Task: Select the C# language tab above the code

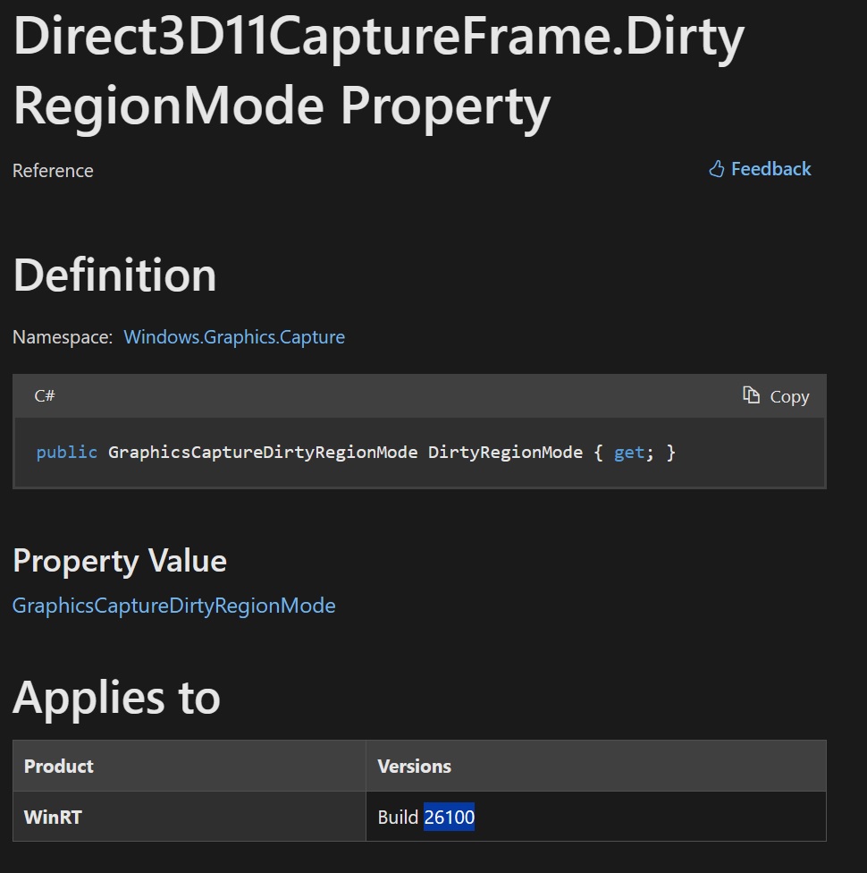Action: pos(43,396)
